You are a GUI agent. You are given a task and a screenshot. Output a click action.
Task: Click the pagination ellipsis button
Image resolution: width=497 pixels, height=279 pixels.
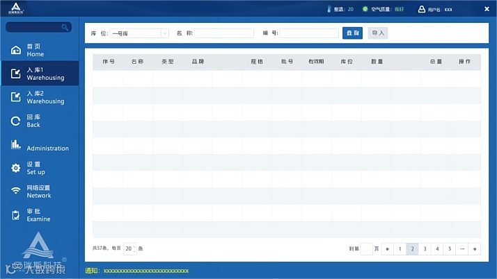(x=462, y=249)
